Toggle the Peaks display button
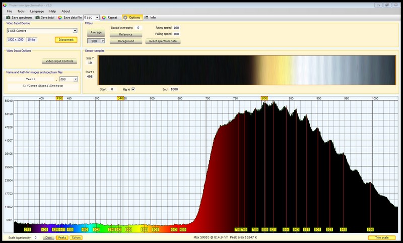The image size is (403, 243). coord(62,237)
